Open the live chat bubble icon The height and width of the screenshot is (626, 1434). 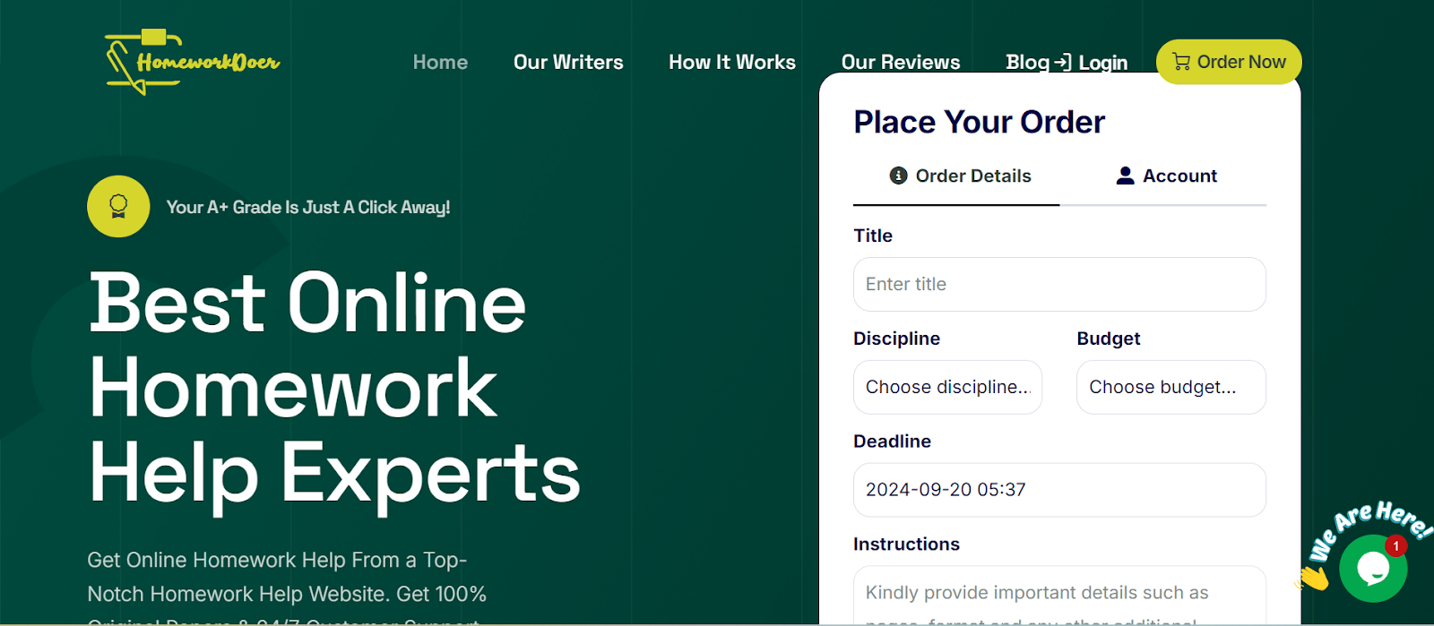tap(1373, 568)
